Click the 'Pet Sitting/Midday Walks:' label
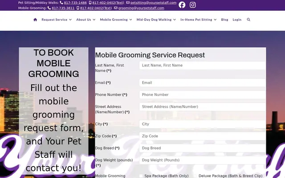285x178 pixels. [x=38, y=3]
